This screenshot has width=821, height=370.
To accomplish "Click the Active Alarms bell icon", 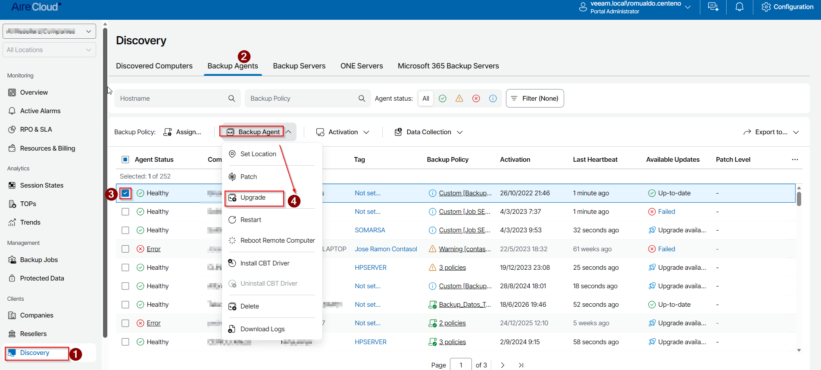I will pos(12,111).
